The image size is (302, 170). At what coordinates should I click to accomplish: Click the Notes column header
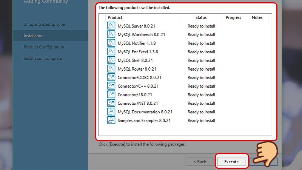tap(257, 17)
